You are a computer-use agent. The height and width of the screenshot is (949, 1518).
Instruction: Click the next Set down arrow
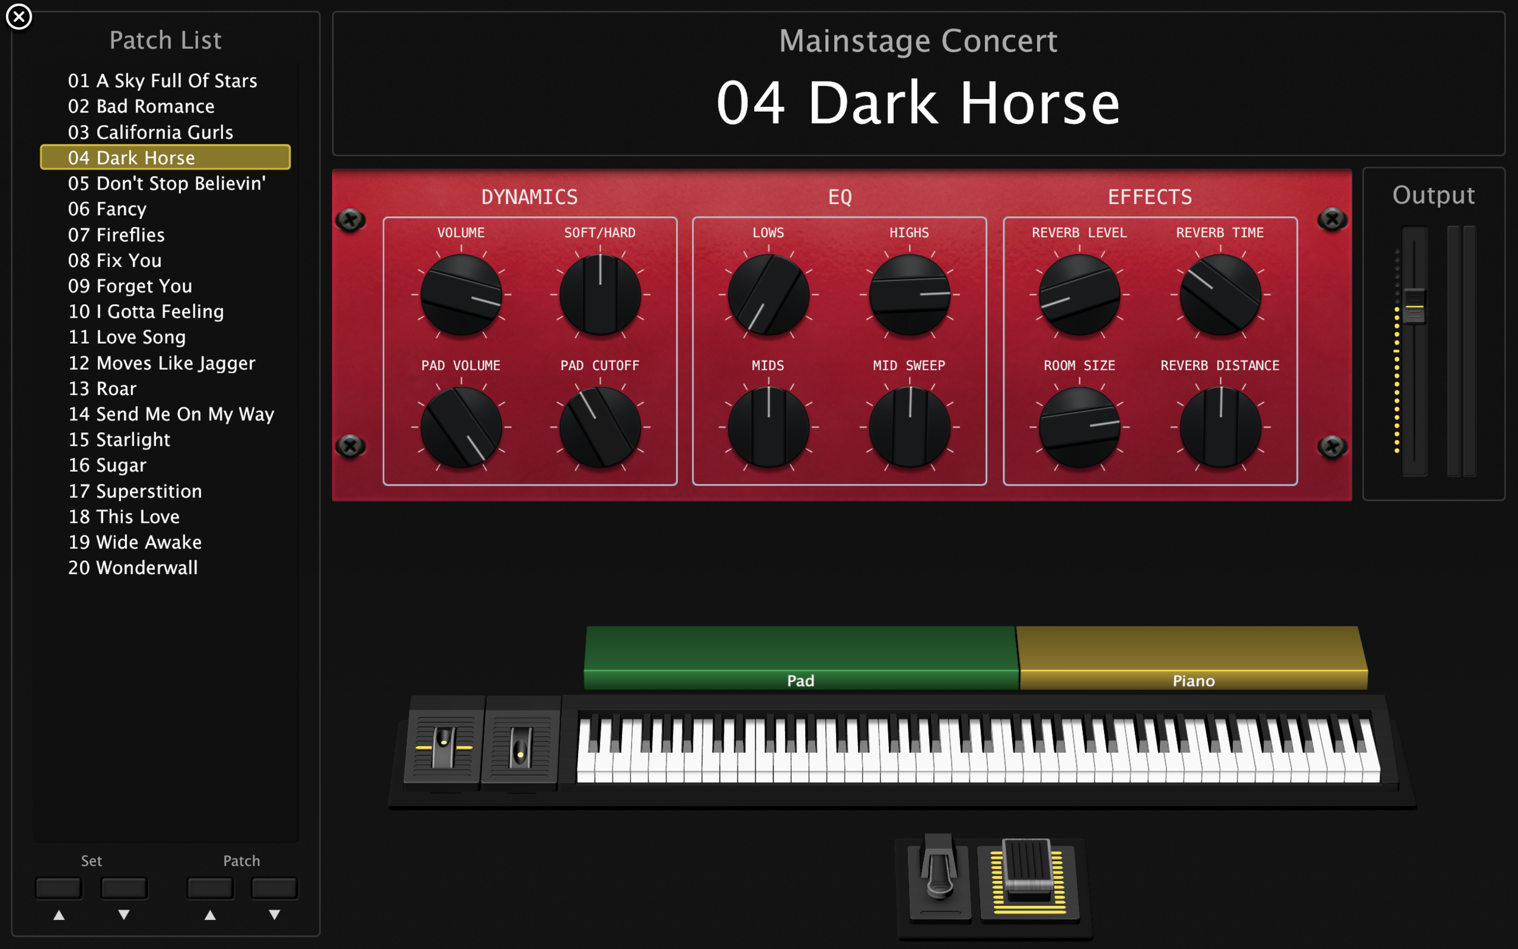click(124, 888)
